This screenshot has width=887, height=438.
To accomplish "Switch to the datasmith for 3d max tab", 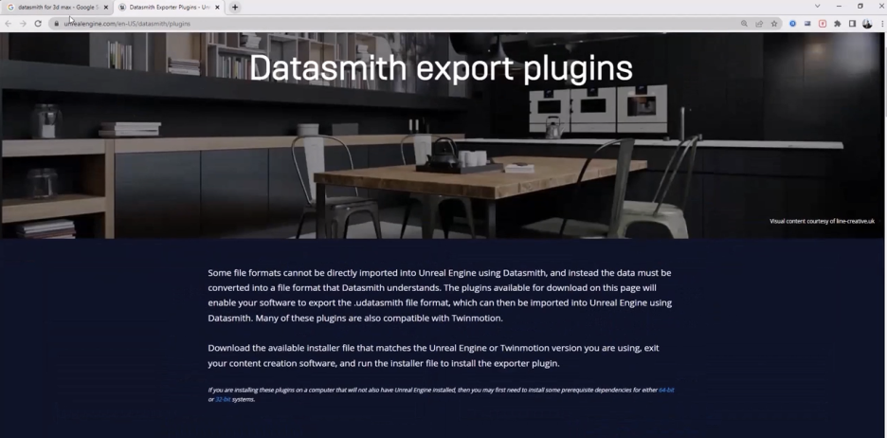I will coord(57,8).
